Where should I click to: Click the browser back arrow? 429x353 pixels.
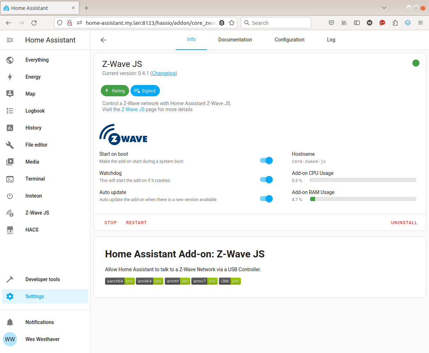pos(8,23)
